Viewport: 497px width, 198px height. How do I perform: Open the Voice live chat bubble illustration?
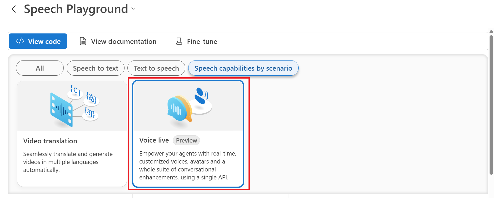[x=188, y=106]
